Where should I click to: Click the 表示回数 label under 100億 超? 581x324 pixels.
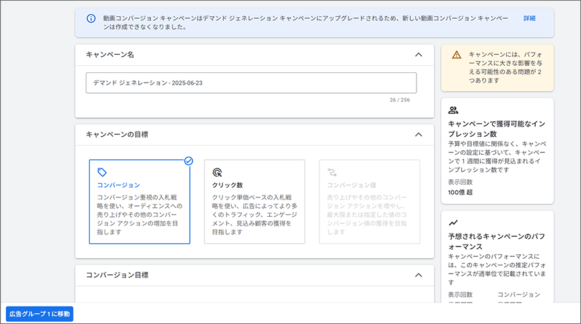460,182
